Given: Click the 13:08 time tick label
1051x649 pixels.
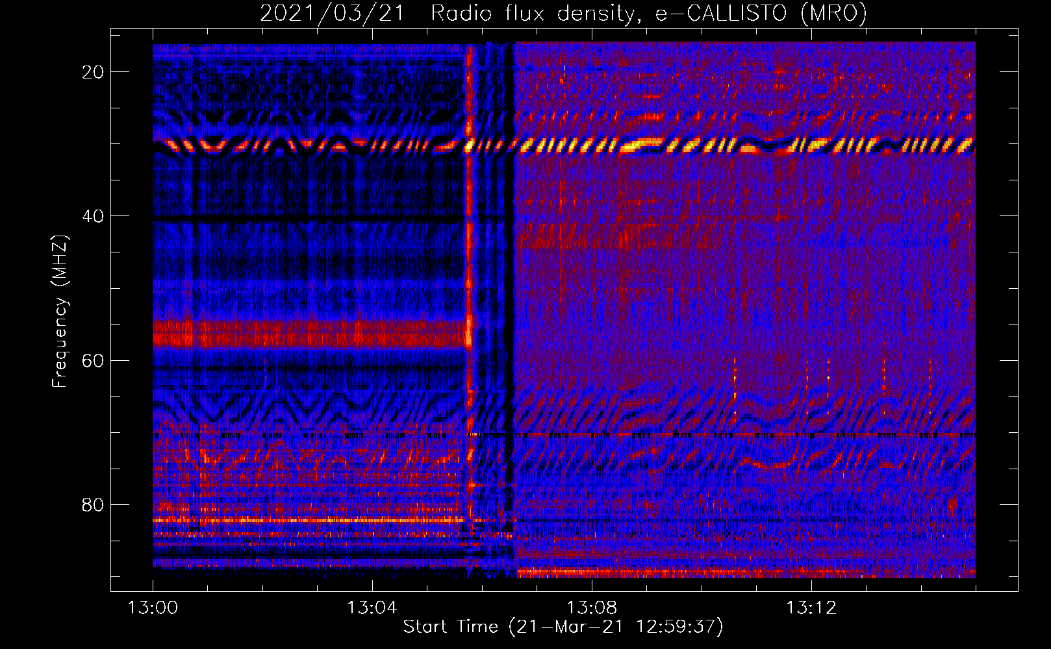Looking at the screenshot, I should pyautogui.click(x=592, y=608).
